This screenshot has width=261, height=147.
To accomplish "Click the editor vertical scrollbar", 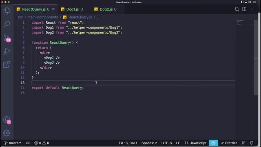I will [x=256, y=58].
